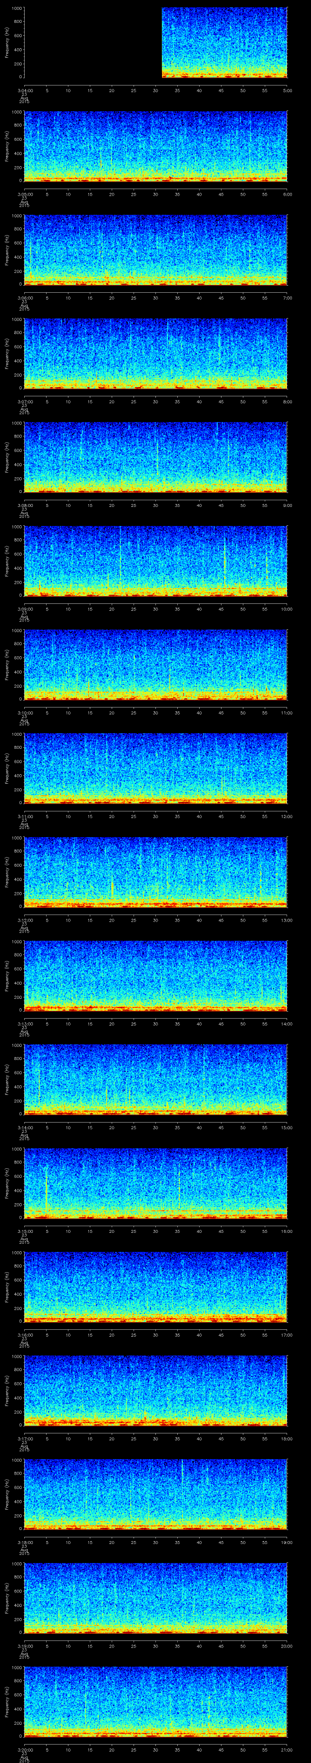
Task: Click the 20:00 end label on time axis
Action: 287,1646
